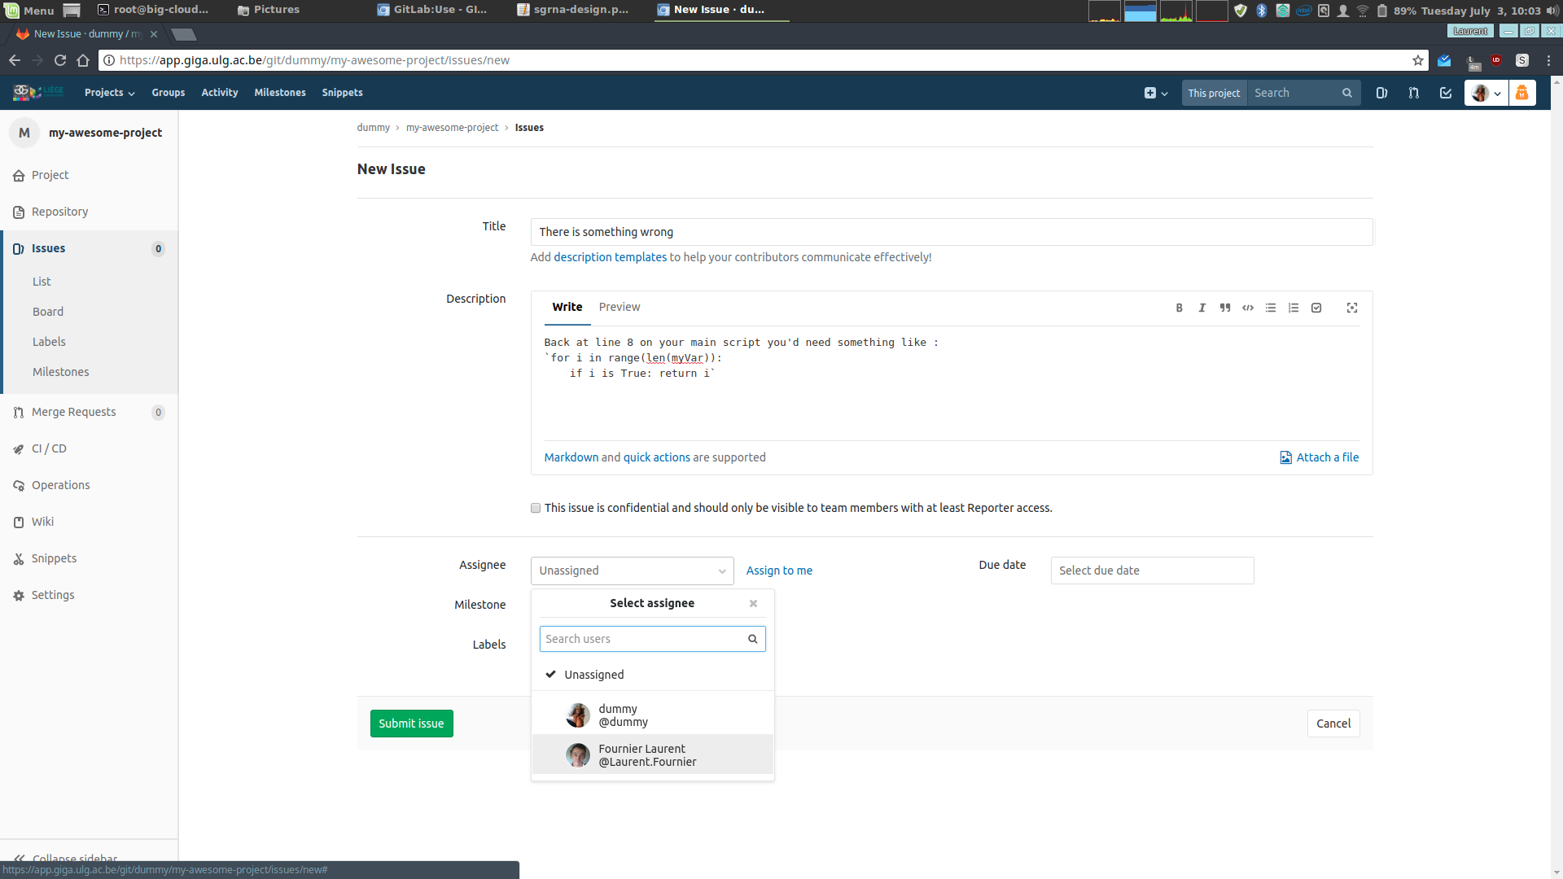Open Issues Board in the sidebar
The height and width of the screenshot is (879, 1563).
(x=48, y=312)
